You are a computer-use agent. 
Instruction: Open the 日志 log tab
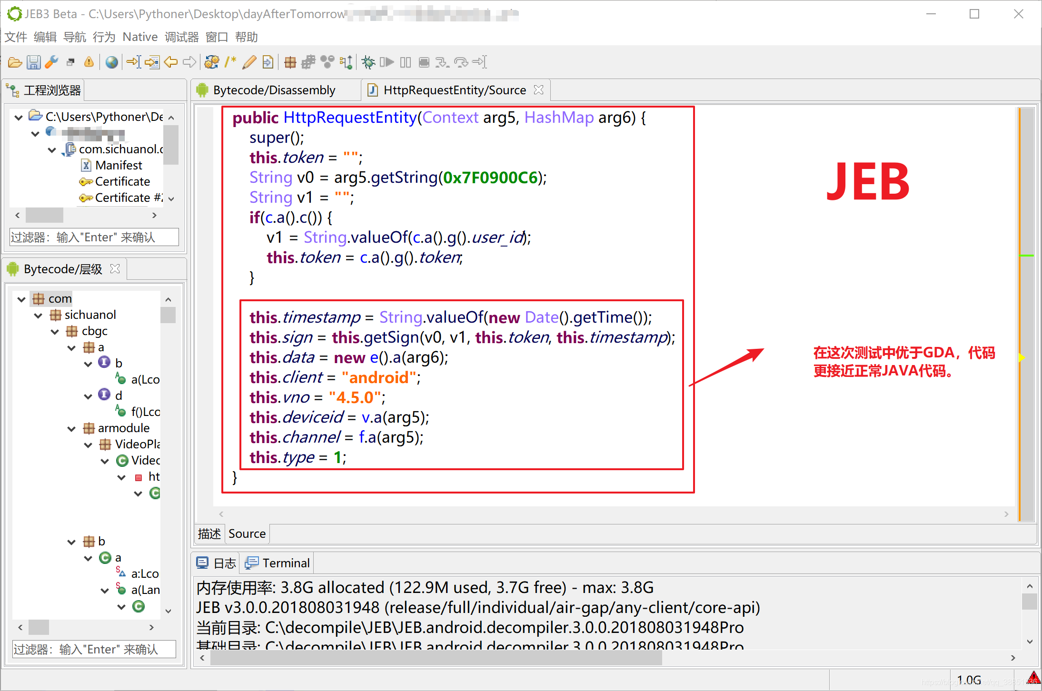point(217,563)
